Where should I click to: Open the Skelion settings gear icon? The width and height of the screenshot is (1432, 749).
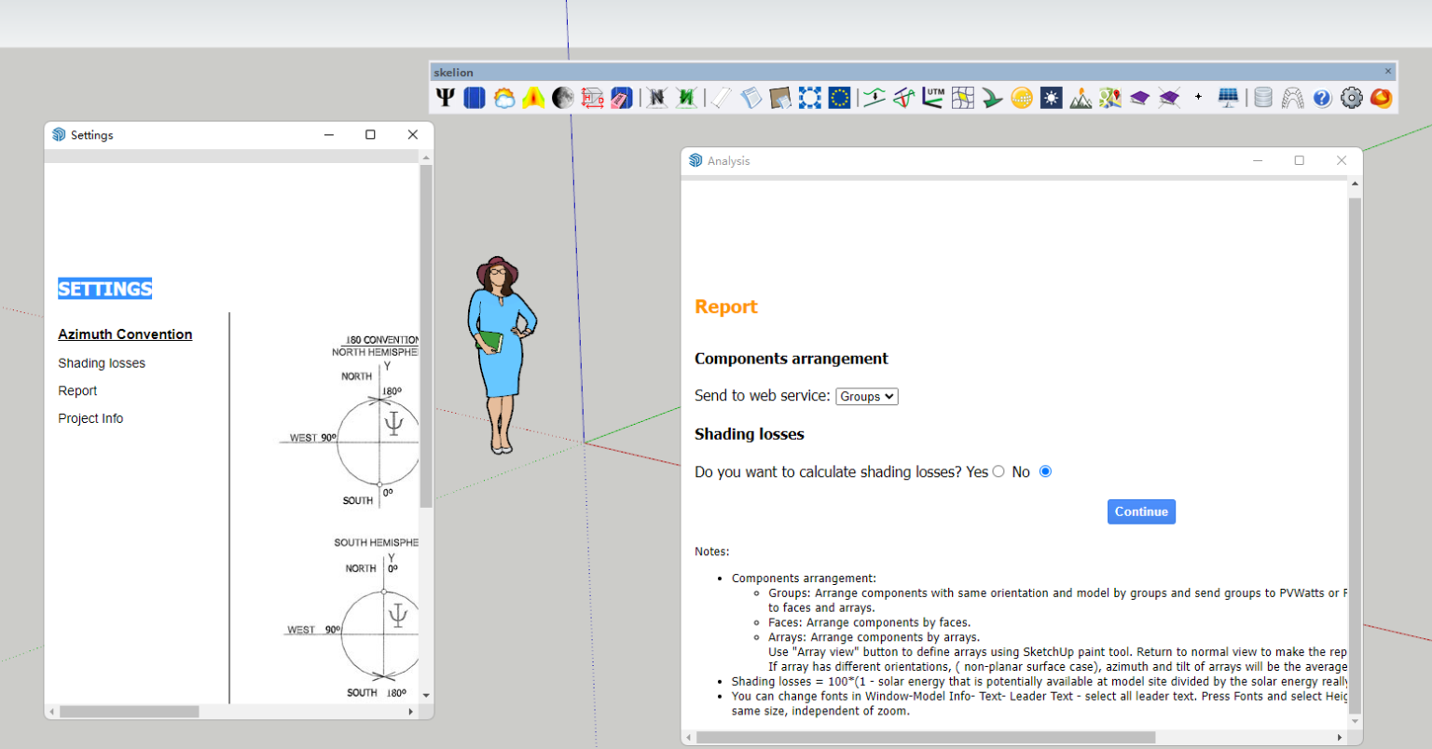pyautogui.click(x=1351, y=97)
